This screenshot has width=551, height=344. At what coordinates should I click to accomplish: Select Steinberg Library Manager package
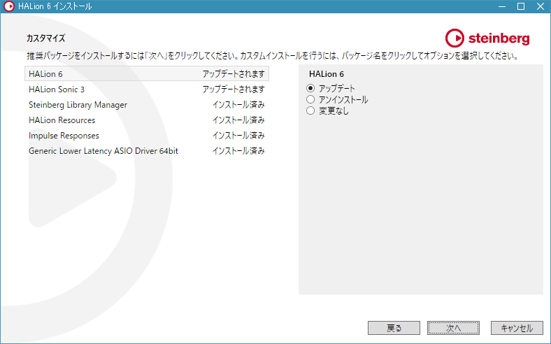point(147,105)
